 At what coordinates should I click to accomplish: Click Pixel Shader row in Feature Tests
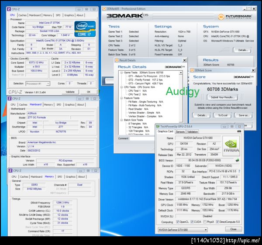pyautogui.click(x=138, y=109)
